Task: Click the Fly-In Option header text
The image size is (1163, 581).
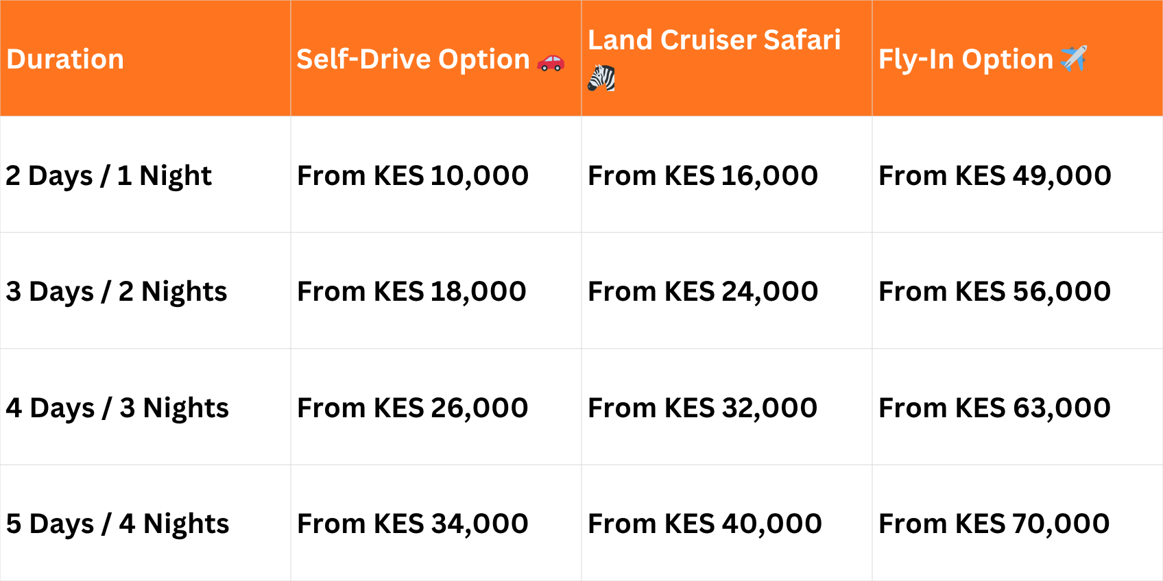Action: [966, 60]
